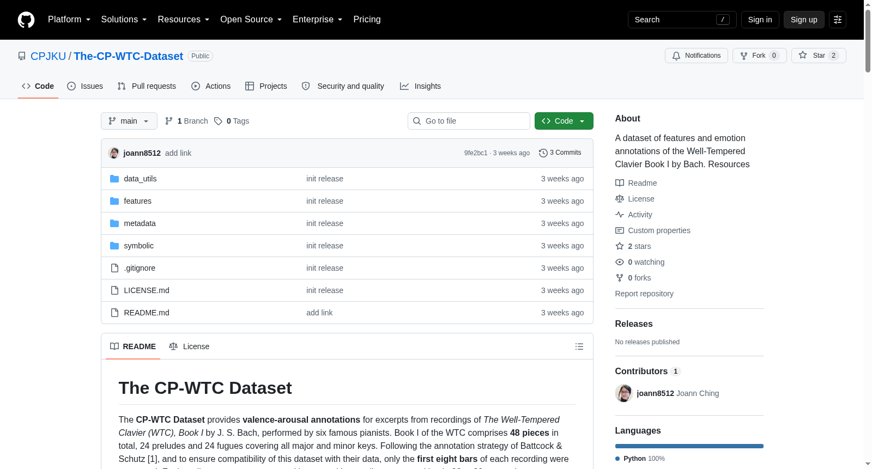Open Activity link in About sidebar
This screenshot has height=469, width=872.
coord(634,215)
